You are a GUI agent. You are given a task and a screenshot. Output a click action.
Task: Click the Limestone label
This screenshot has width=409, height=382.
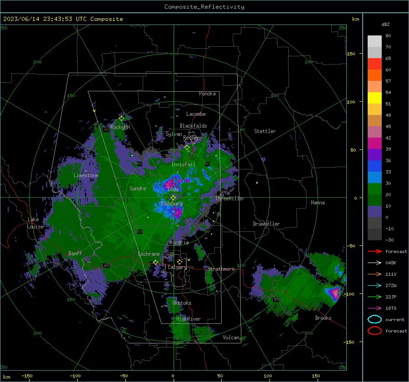pyautogui.click(x=86, y=175)
